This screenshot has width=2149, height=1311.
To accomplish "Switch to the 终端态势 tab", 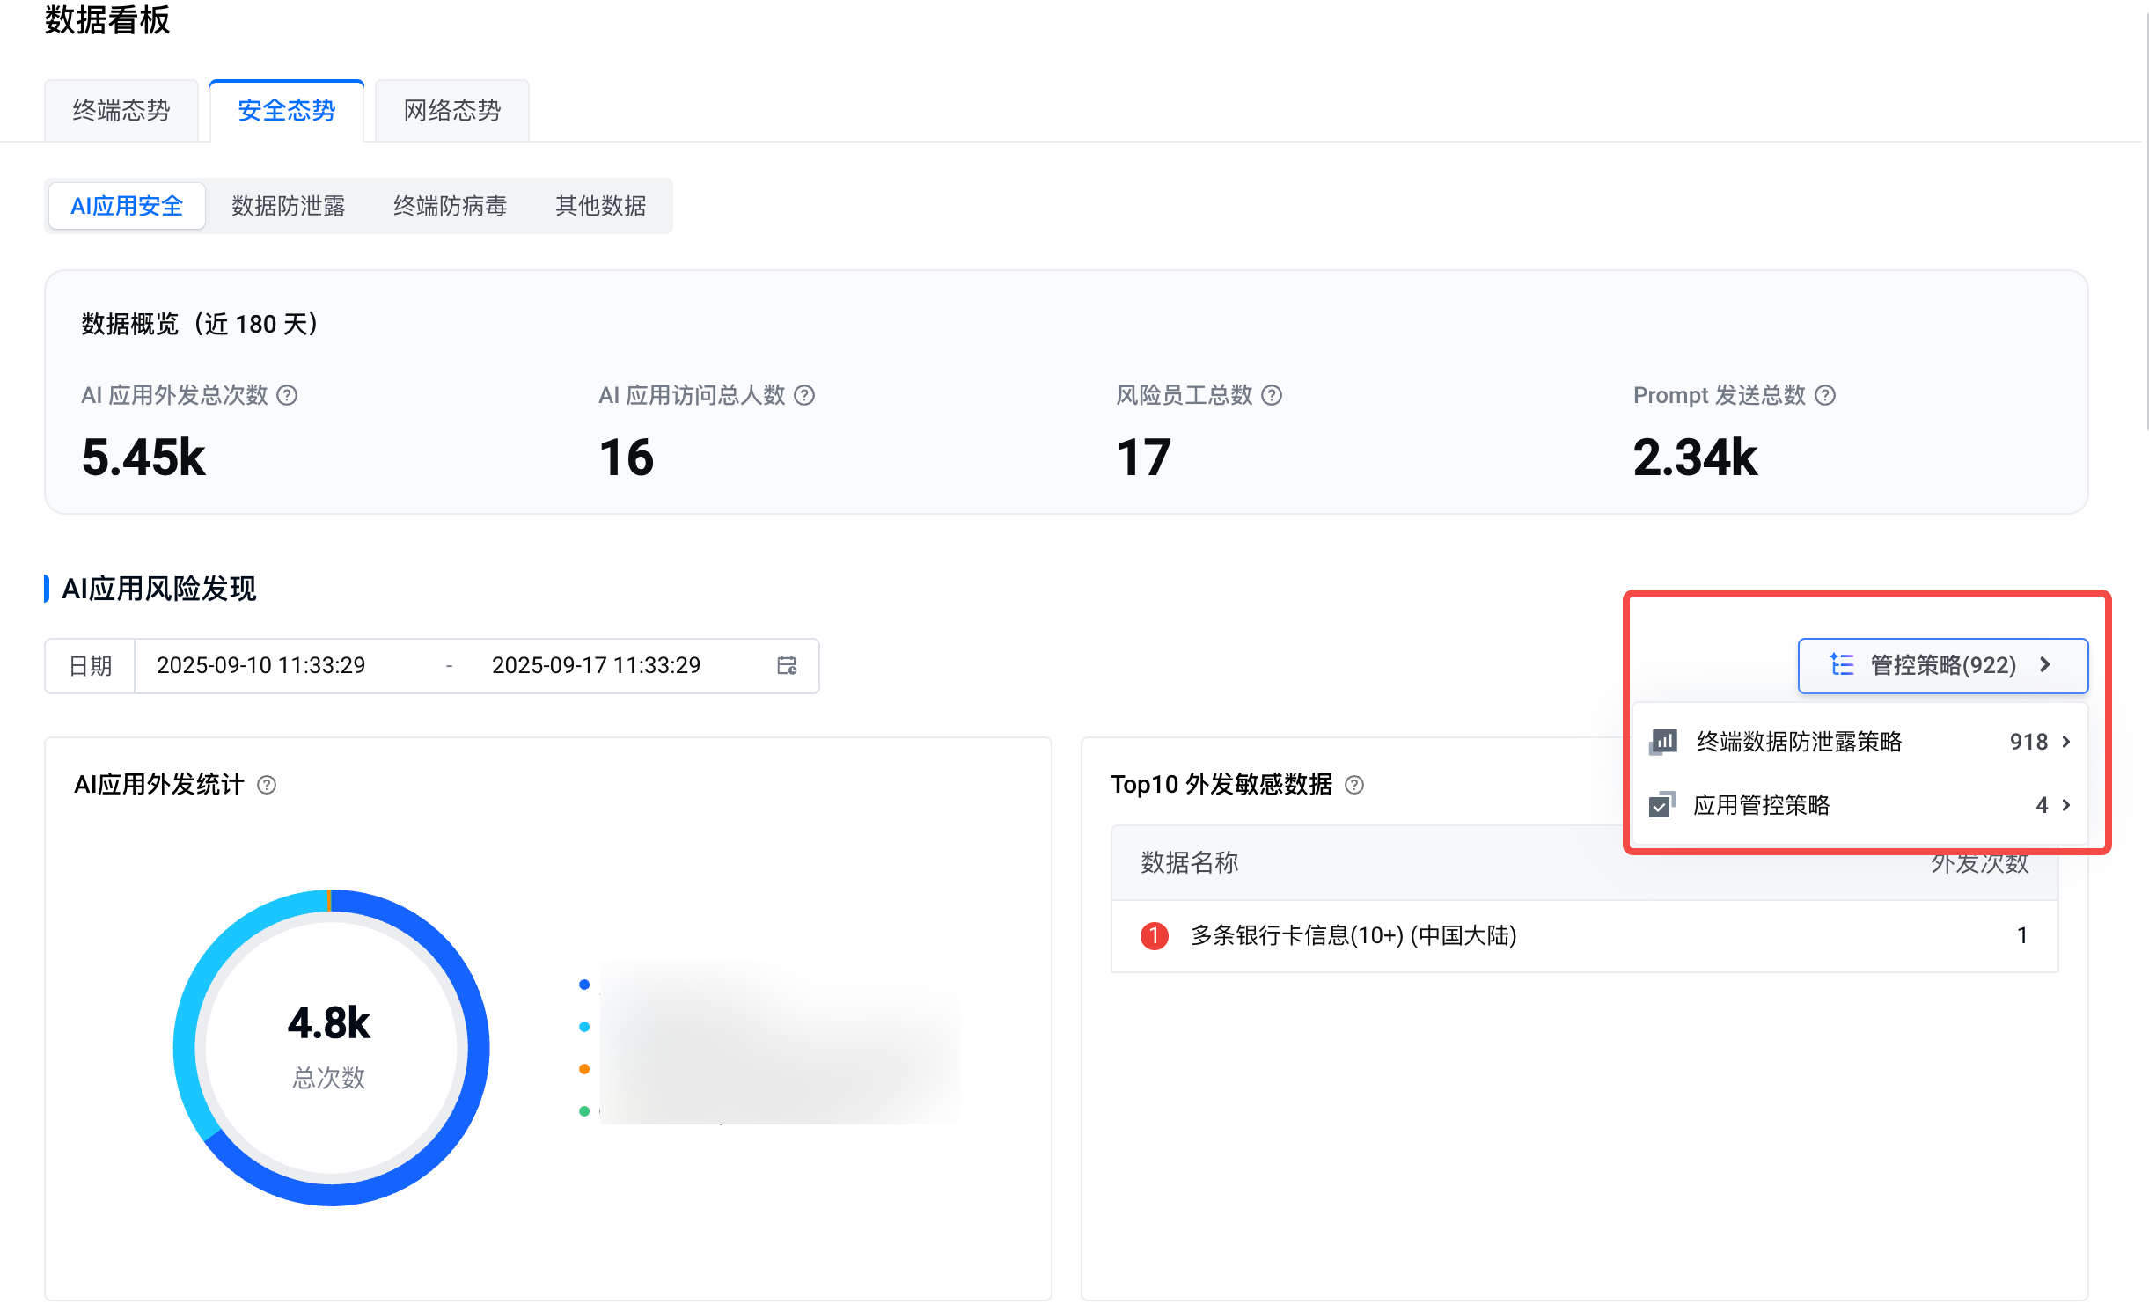I will tap(121, 110).
